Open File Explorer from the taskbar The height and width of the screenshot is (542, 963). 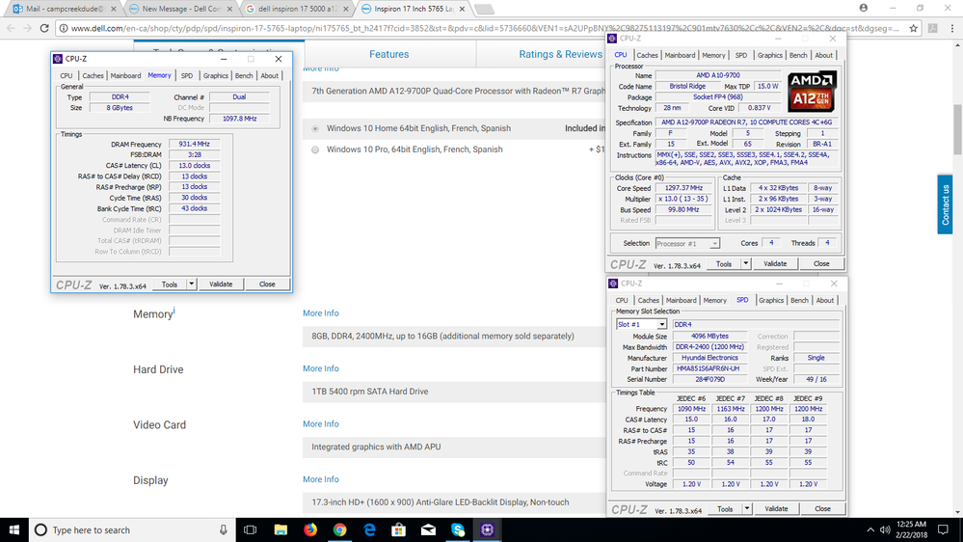[281, 529]
